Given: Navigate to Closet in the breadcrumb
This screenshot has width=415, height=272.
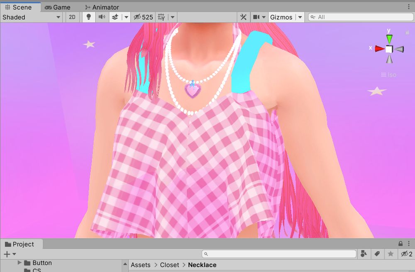Looking at the screenshot, I should coord(169,265).
